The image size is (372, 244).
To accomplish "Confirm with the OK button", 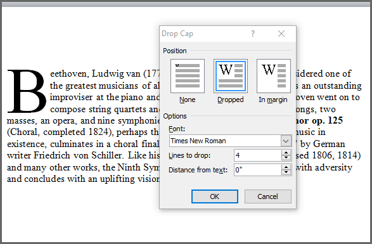I will pos(215,196).
